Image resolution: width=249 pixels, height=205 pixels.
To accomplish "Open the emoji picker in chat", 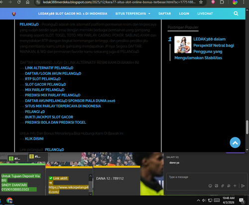I will (210, 186).
